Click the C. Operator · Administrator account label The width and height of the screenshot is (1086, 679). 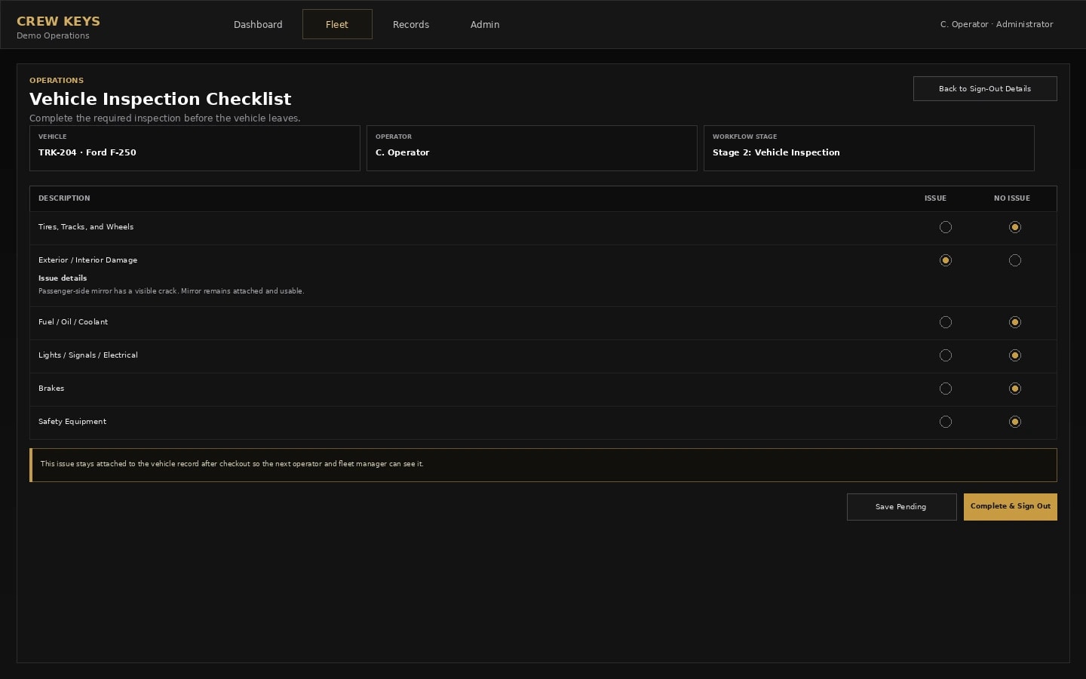pyautogui.click(x=996, y=24)
